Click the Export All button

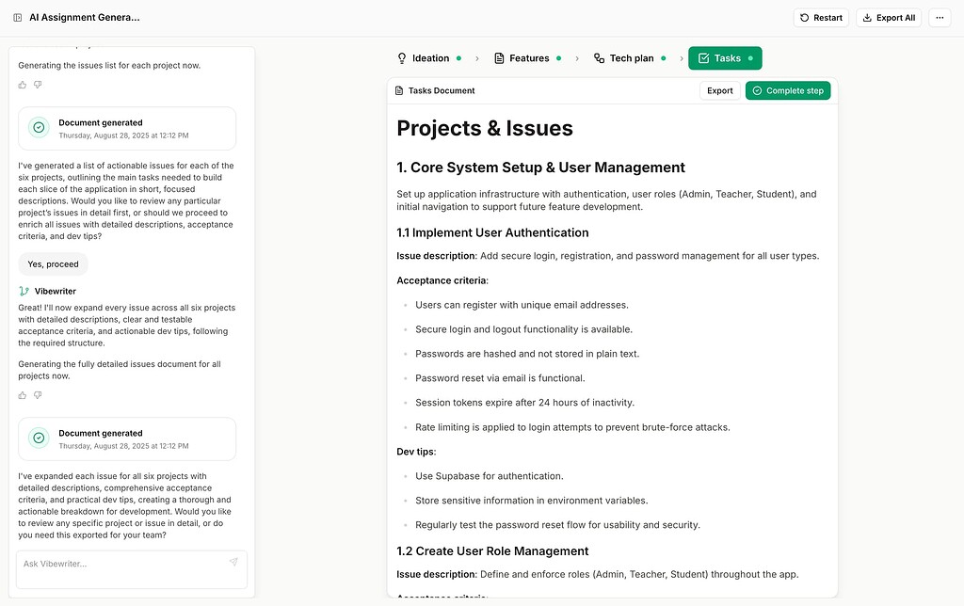(889, 18)
